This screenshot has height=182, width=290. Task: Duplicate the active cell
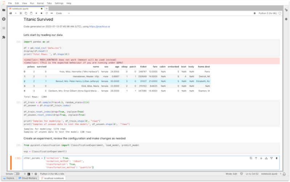(x=251, y=158)
